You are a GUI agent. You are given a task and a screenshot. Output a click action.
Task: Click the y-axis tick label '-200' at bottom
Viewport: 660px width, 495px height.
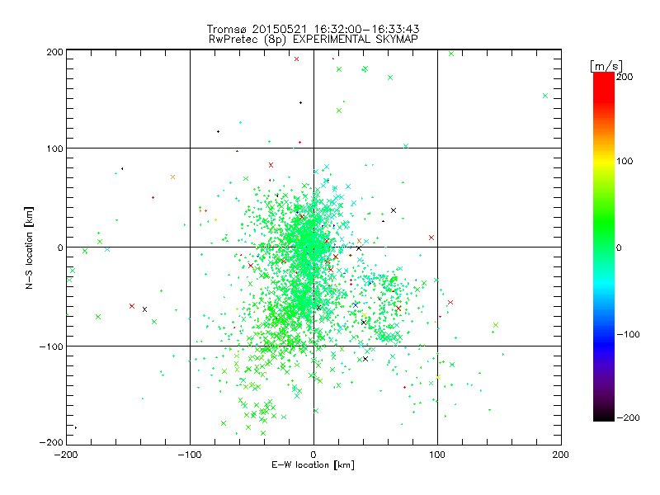pyautogui.click(x=51, y=443)
